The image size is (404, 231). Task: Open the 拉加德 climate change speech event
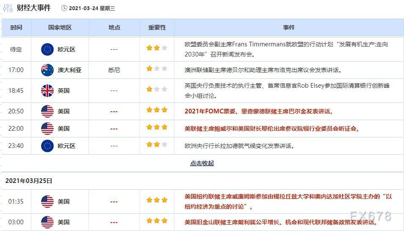point(239,146)
